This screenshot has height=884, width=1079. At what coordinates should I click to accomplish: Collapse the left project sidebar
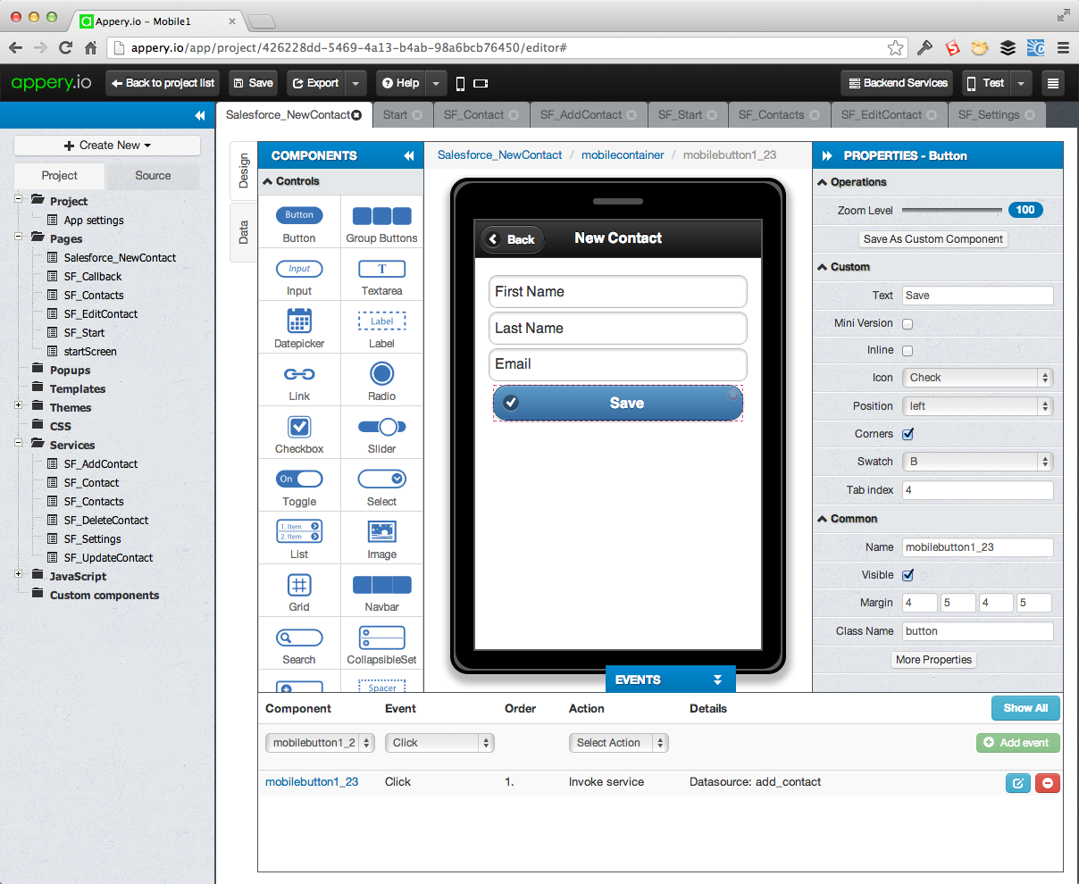pyautogui.click(x=199, y=115)
